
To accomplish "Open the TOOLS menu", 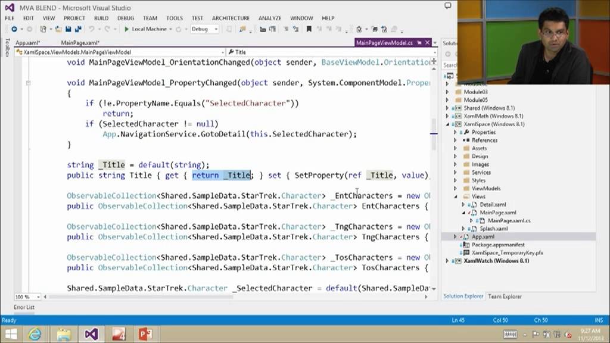I will click(x=175, y=18).
